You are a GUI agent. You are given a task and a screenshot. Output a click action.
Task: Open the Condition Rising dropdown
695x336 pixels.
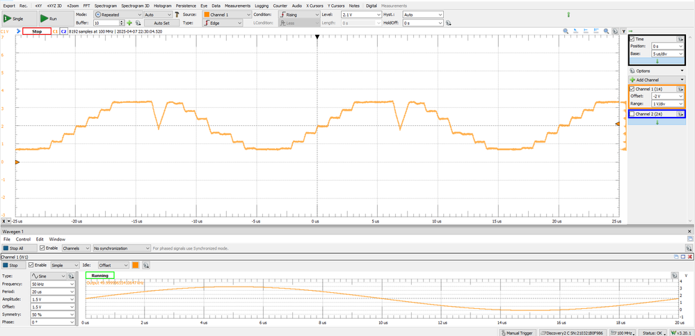298,15
